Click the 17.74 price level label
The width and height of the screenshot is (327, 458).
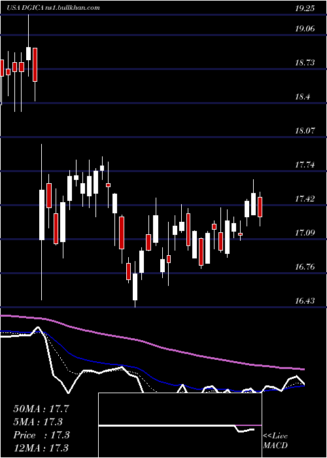click(305, 165)
